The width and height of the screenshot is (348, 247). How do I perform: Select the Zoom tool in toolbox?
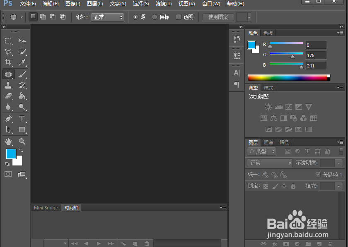point(22,141)
